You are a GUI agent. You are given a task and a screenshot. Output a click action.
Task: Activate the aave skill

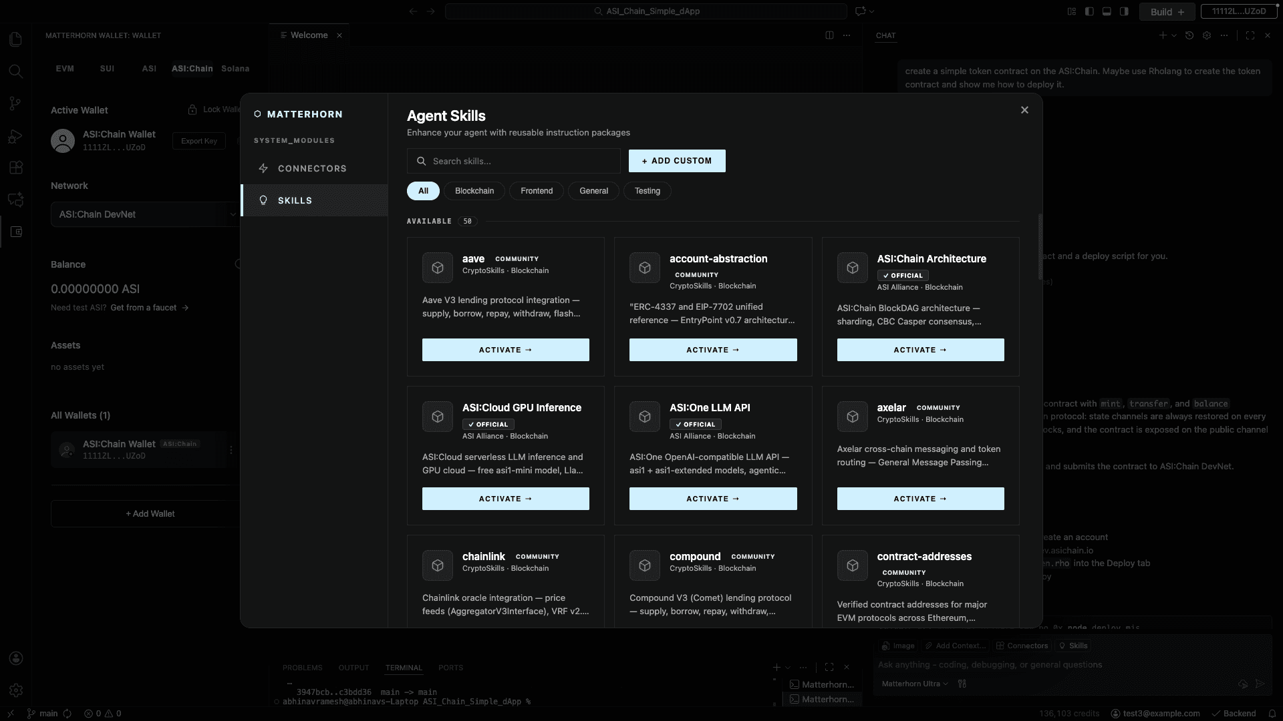tap(505, 350)
